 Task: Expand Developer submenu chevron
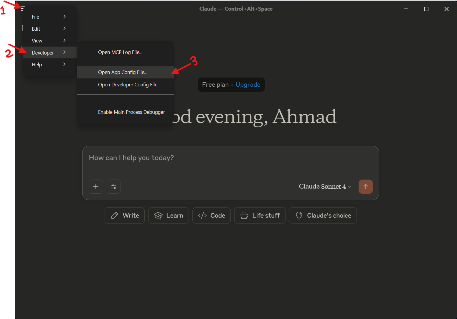65,52
